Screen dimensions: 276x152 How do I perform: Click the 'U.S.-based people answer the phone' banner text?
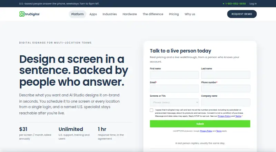click(59, 3)
